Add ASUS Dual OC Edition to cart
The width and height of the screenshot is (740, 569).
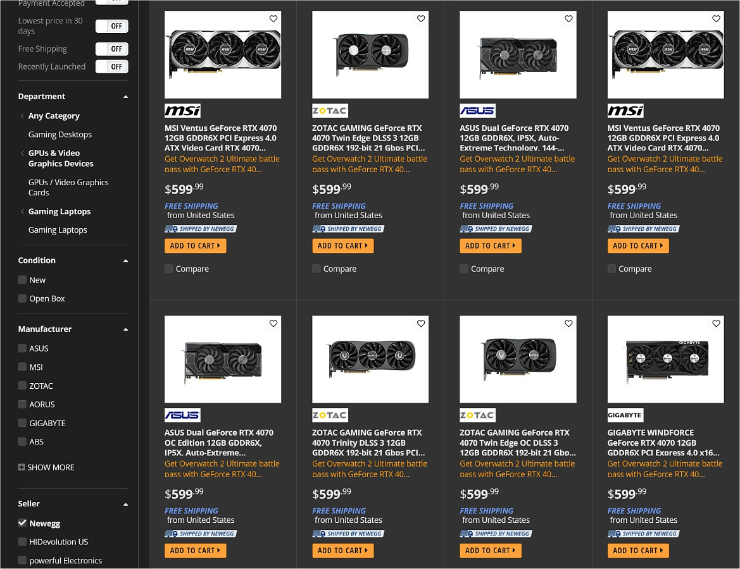[196, 551]
